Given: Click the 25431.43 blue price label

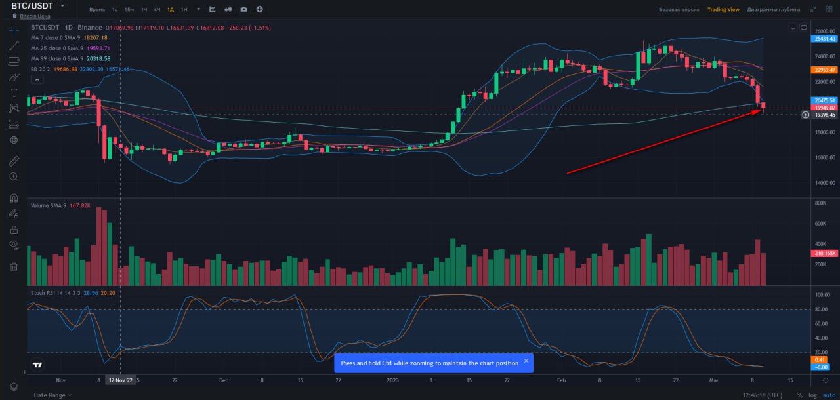Looking at the screenshot, I should tap(825, 39).
